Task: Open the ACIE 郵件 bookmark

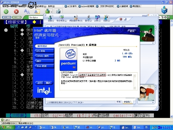Action: (x=71, y=6)
